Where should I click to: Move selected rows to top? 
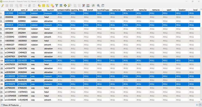[x=61, y=5]
